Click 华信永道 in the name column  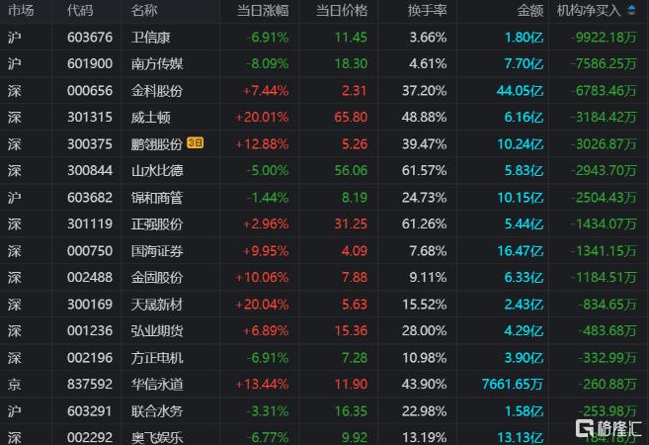click(157, 385)
